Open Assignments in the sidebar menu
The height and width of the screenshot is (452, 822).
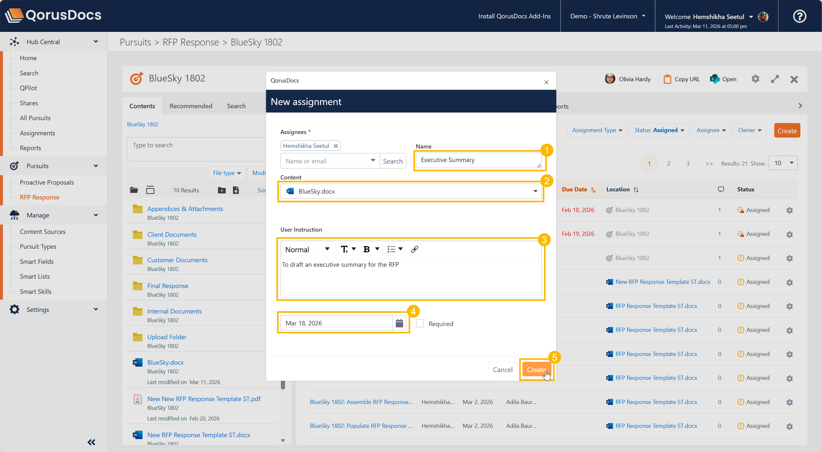(37, 133)
